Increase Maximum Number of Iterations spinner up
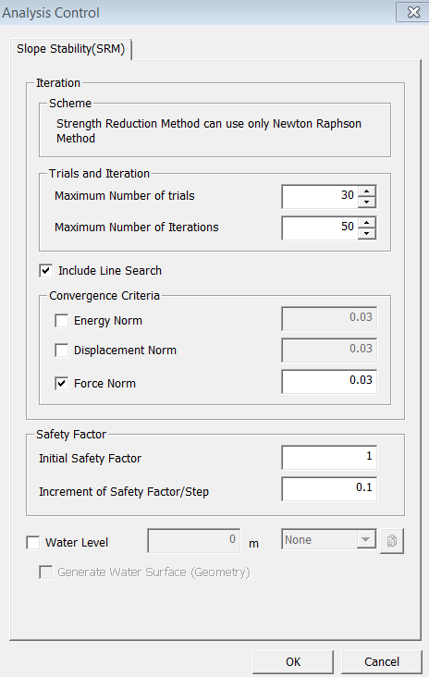This screenshot has width=429, height=677. 367,223
